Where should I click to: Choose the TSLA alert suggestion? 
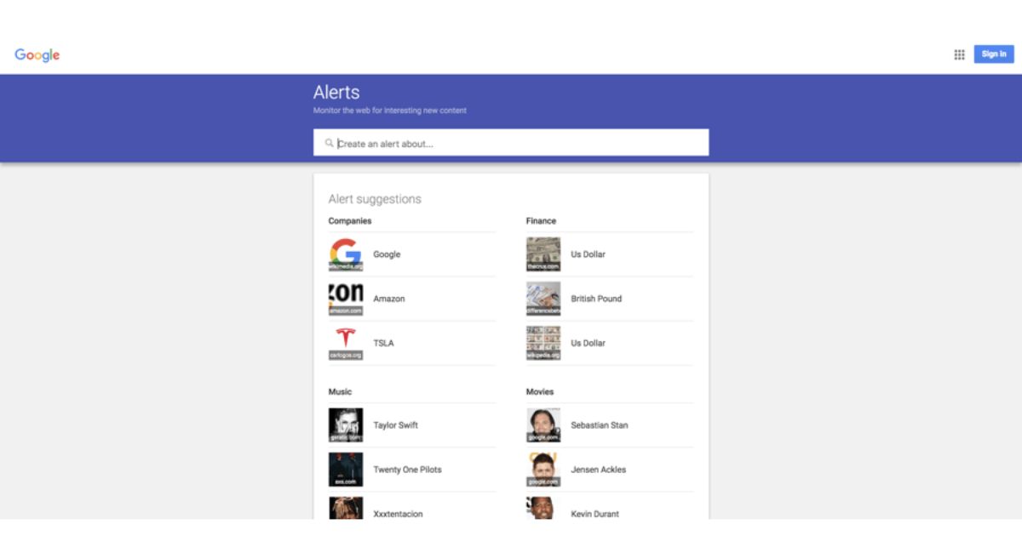point(383,343)
